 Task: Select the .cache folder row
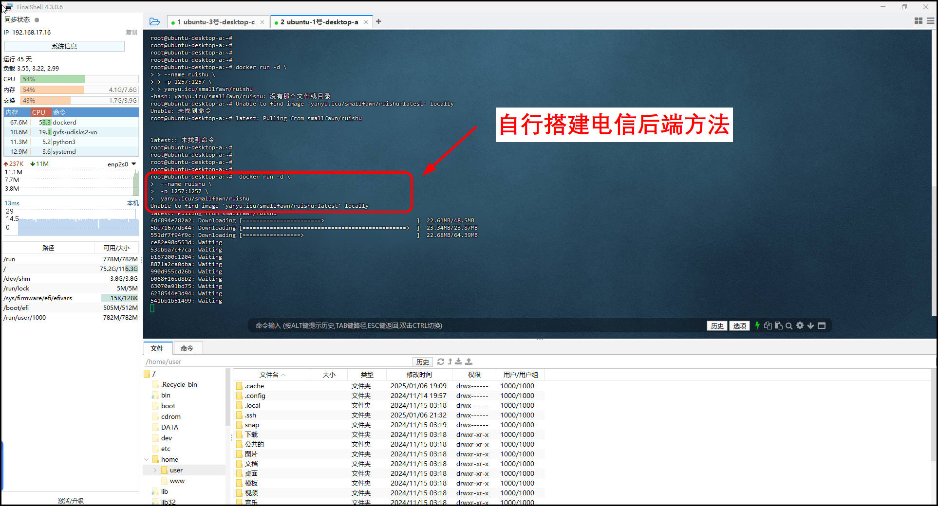click(x=389, y=386)
